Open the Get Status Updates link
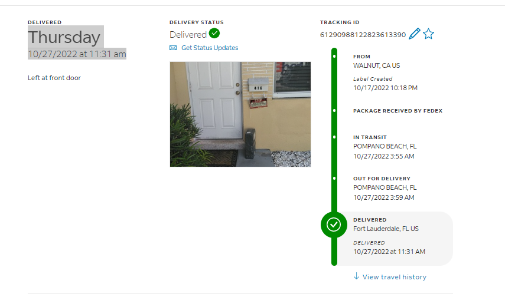 [210, 48]
